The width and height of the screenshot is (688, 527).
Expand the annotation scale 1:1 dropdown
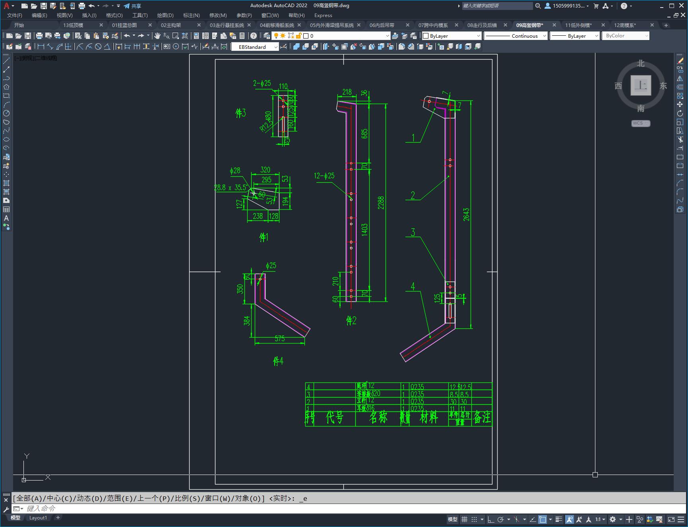tap(600, 519)
